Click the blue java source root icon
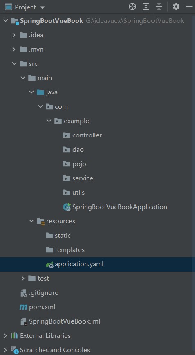Image resolution: width=195 pixels, height=355 pixels. (x=40, y=92)
